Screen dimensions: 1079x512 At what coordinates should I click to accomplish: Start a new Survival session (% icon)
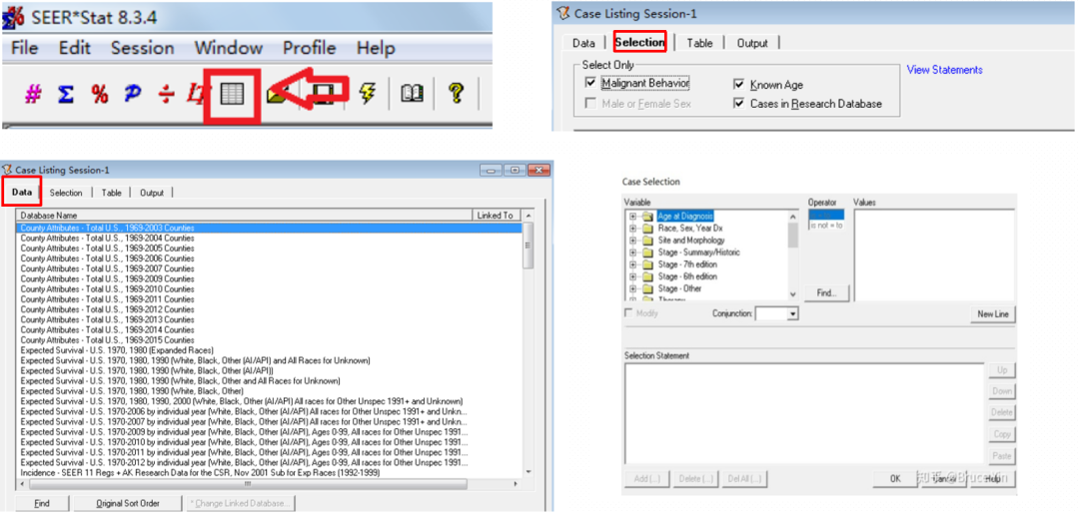tap(100, 94)
